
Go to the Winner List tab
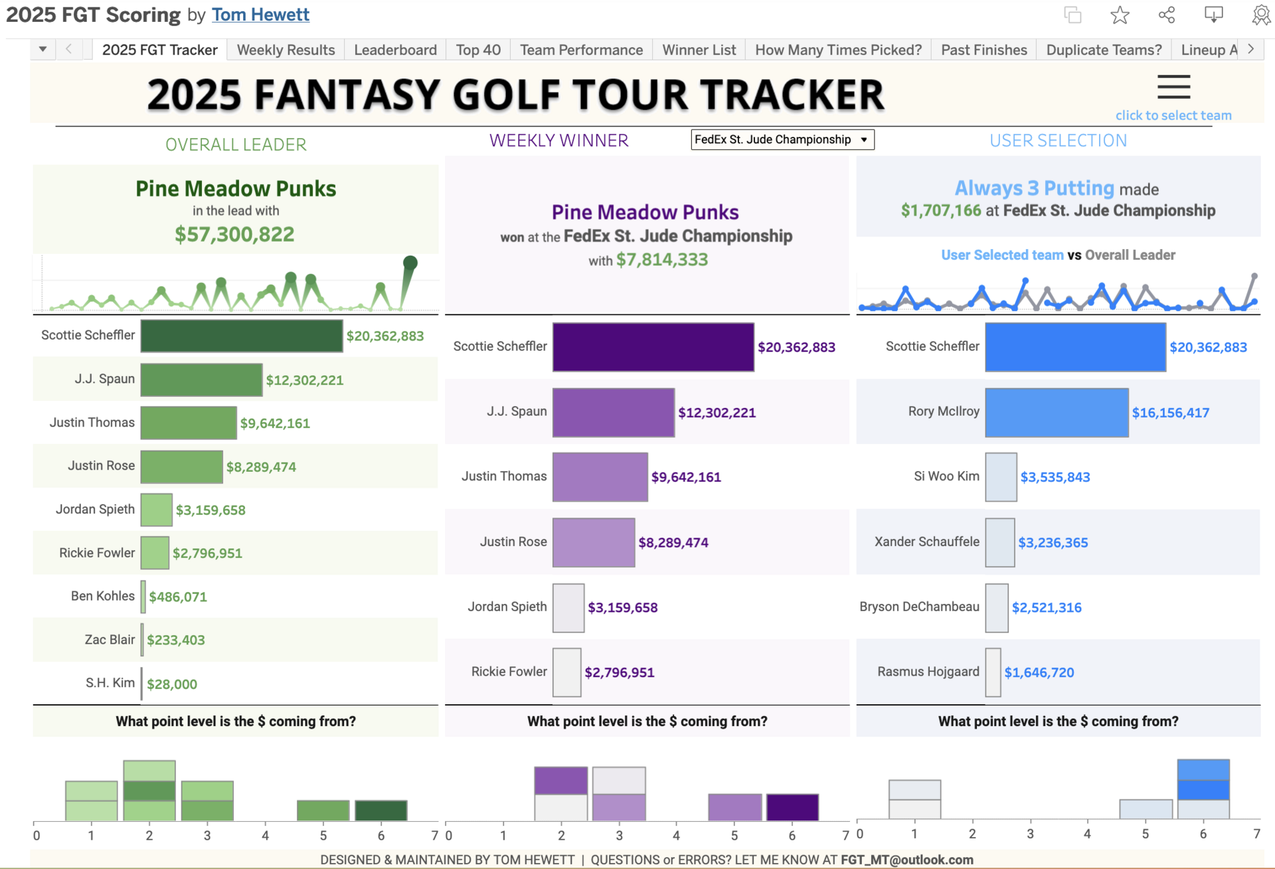tap(699, 50)
